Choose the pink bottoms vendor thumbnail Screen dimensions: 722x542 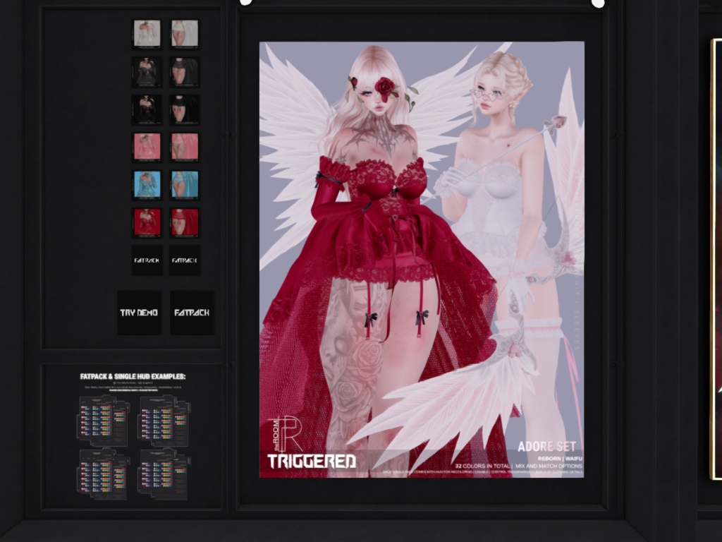[x=185, y=147]
